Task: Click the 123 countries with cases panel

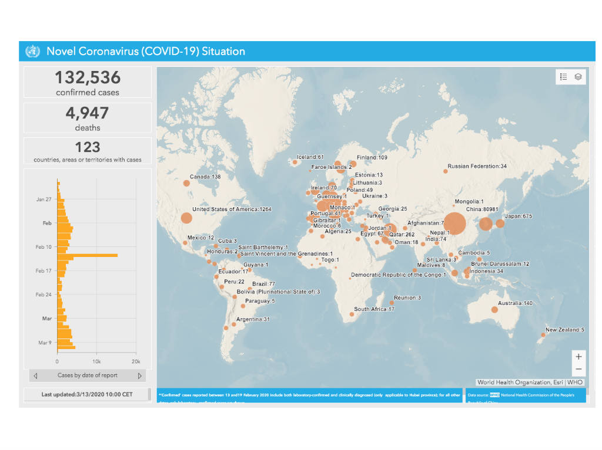Action: (88, 151)
